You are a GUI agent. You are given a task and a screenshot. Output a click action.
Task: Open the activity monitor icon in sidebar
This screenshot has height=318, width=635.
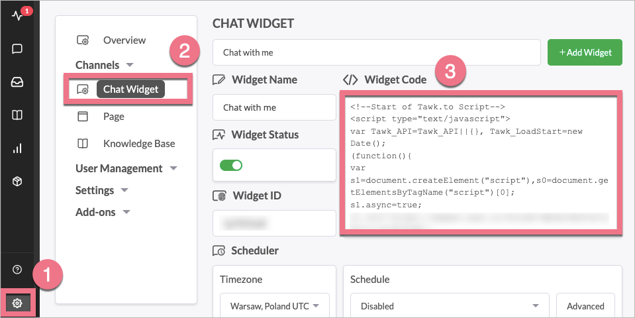click(x=17, y=16)
